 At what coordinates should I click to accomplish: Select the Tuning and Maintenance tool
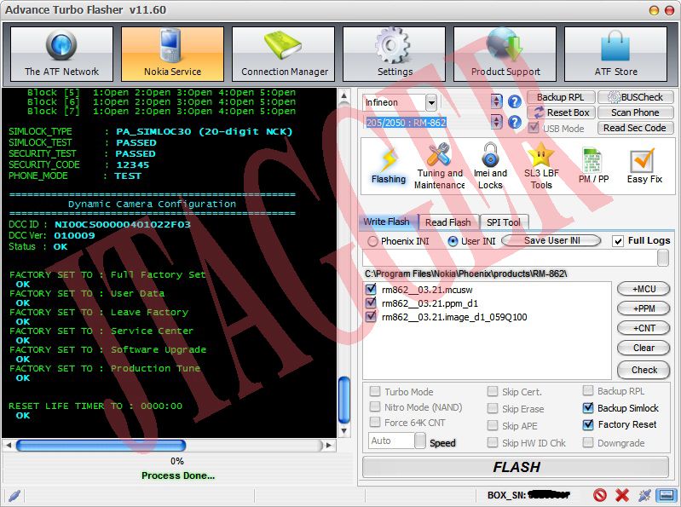(440, 165)
